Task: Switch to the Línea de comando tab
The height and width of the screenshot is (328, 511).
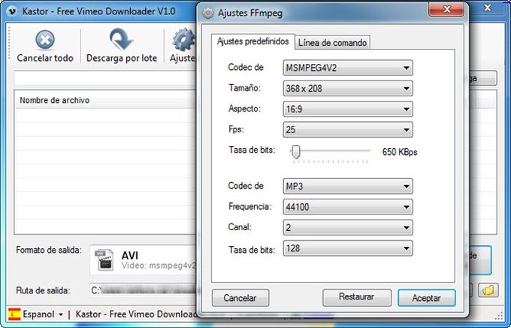Action: tap(332, 43)
